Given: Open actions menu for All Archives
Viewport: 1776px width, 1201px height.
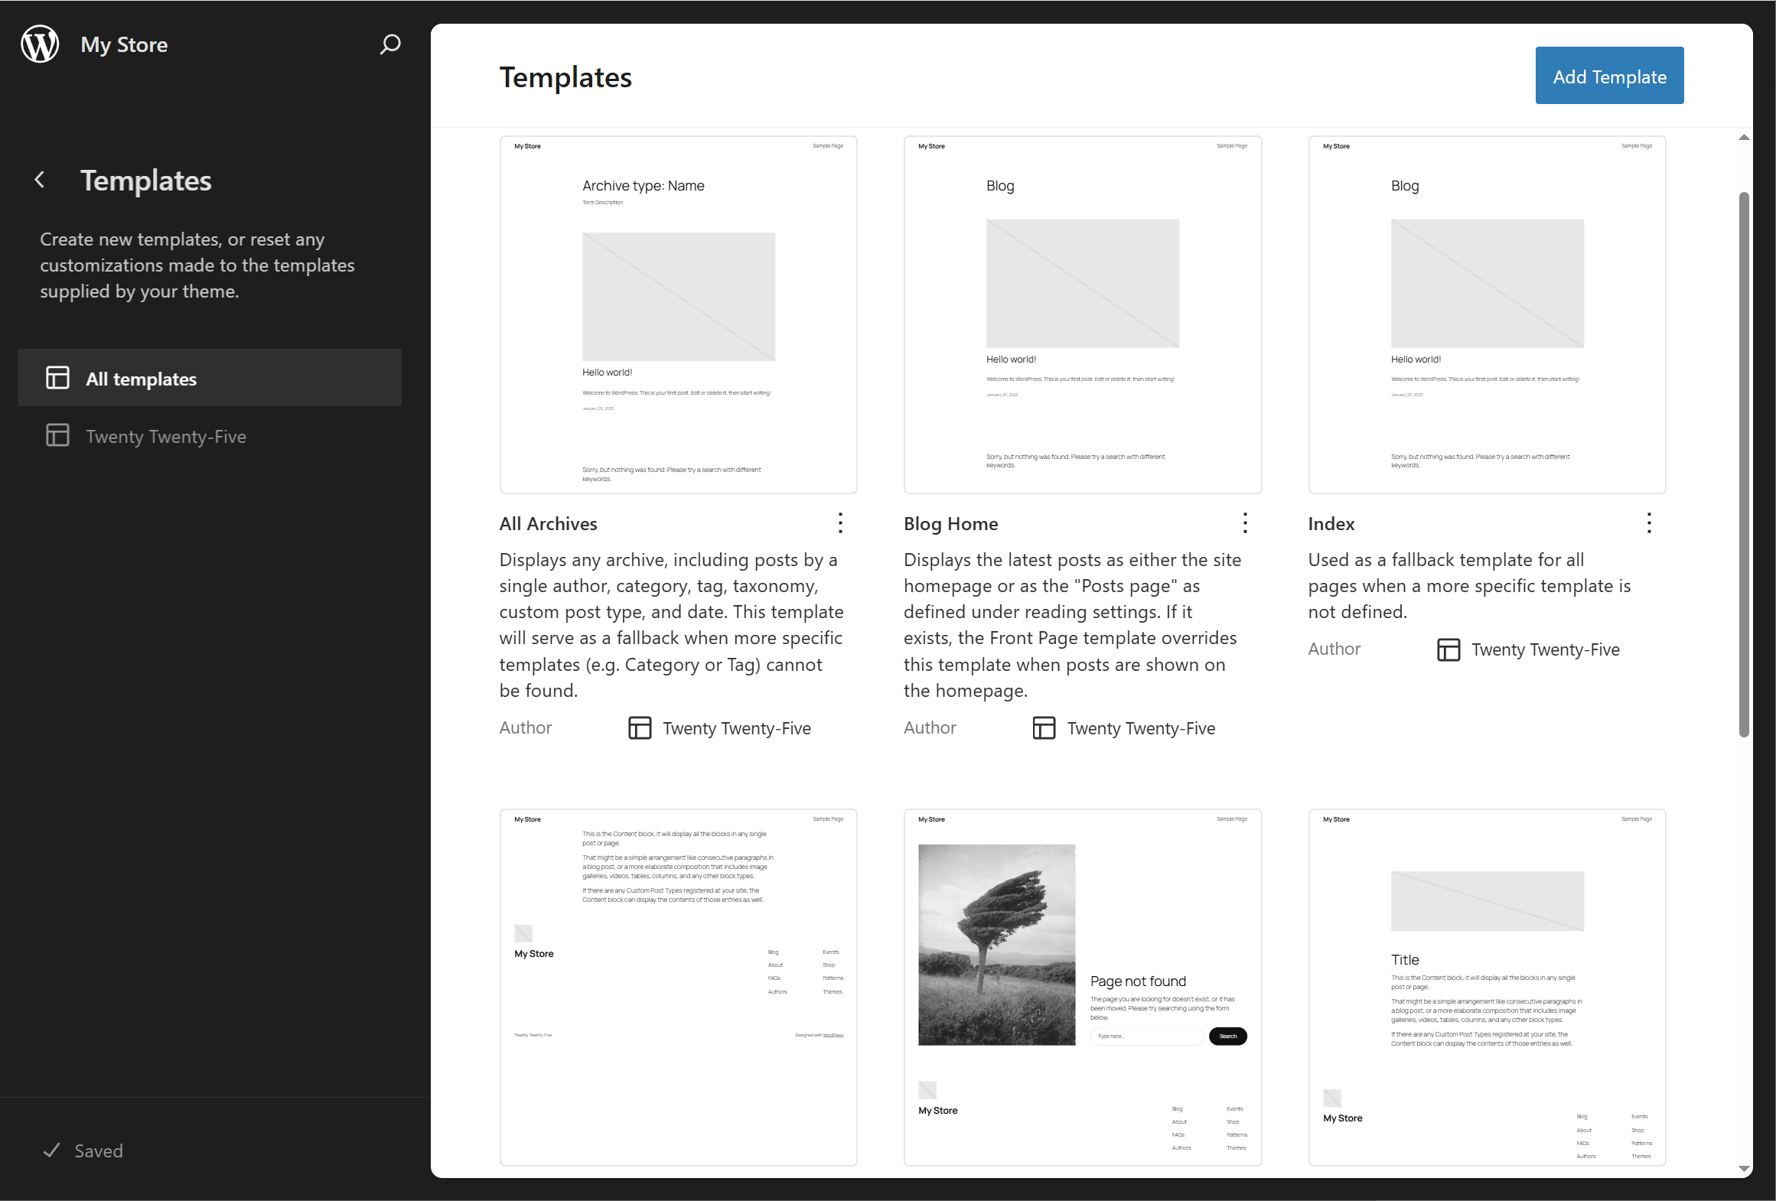Looking at the screenshot, I should pos(840,523).
